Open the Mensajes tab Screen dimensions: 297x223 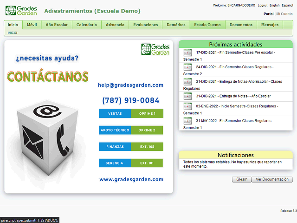pyautogui.click(x=270, y=25)
